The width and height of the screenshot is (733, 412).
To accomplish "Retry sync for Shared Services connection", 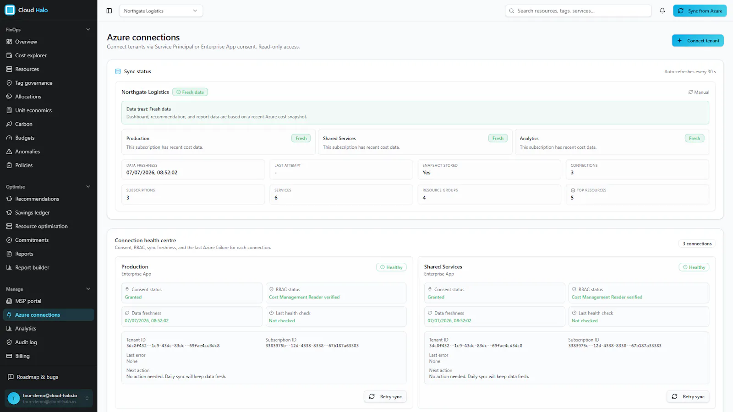I will coord(688,396).
